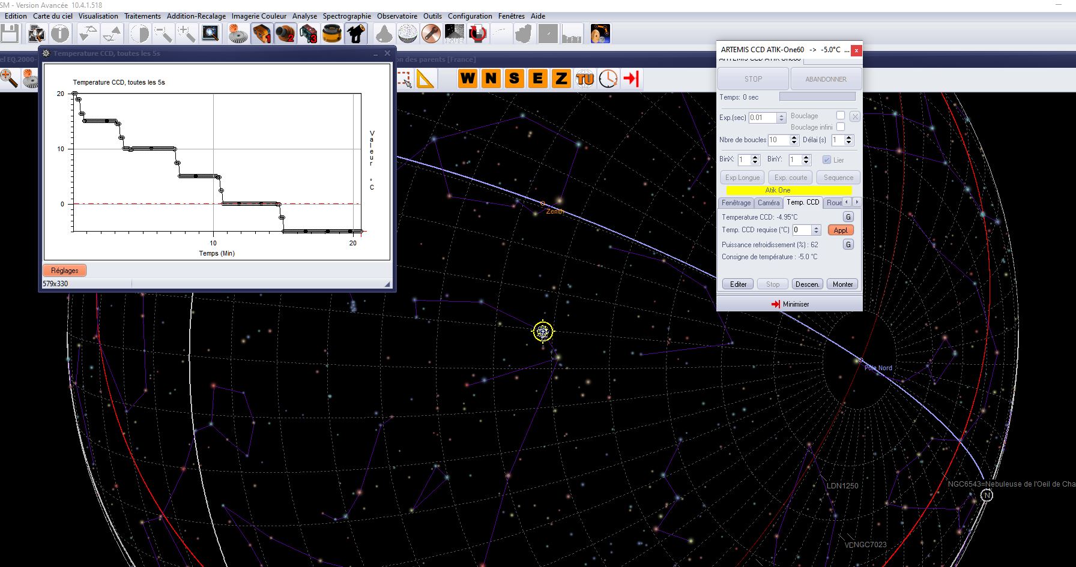Open the camera 3 icon in toolbar
Viewport: 1076px width, 567px height.
click(x=309, y=34)
